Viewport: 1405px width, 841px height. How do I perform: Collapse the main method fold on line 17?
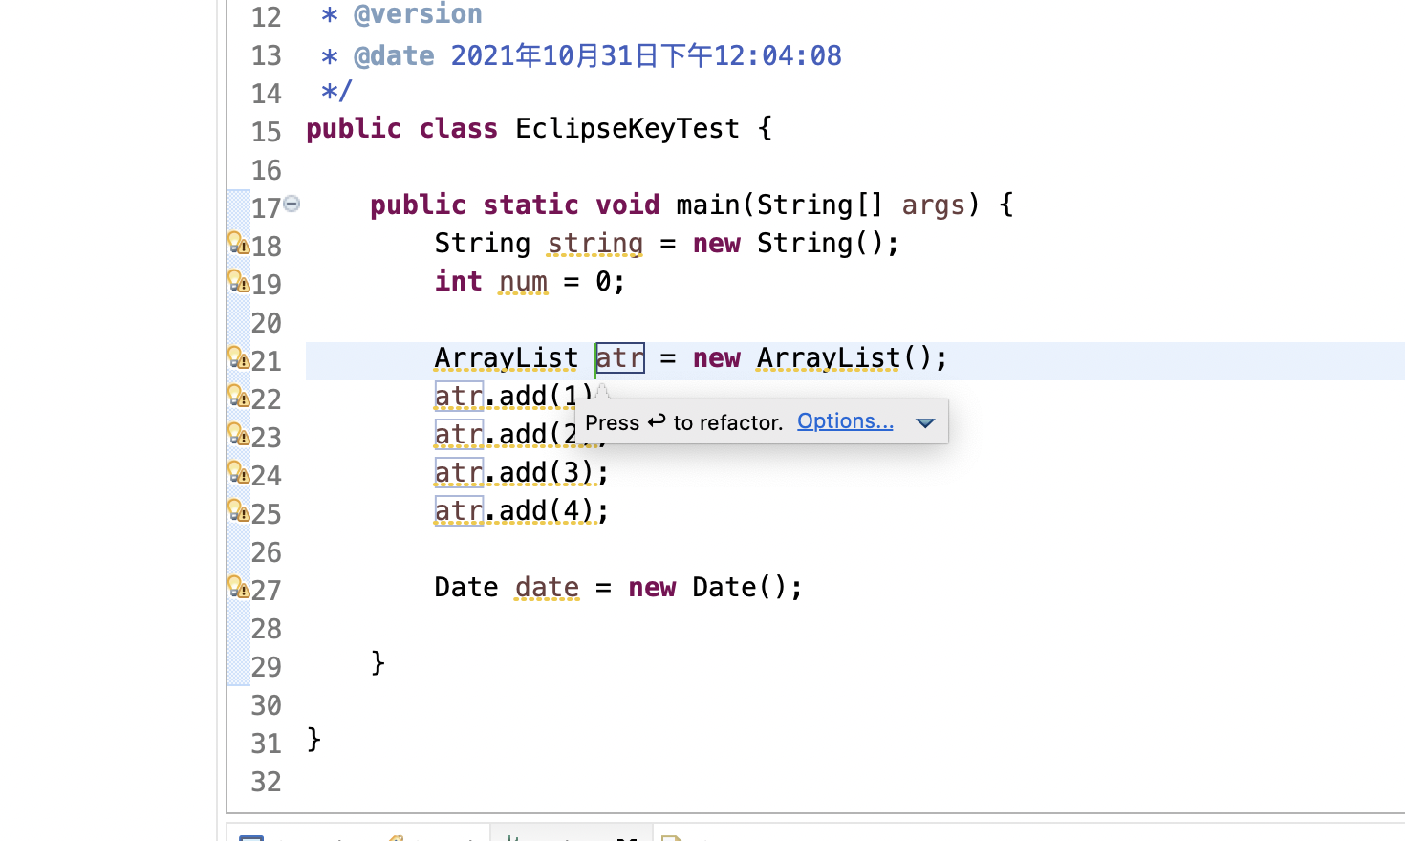pos(292,204)
